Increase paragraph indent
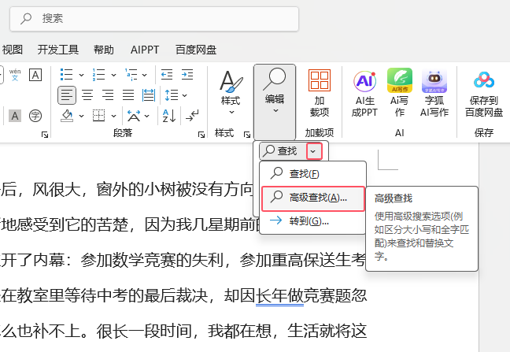Viewport: 510px width, 352px height. point(187,75)
